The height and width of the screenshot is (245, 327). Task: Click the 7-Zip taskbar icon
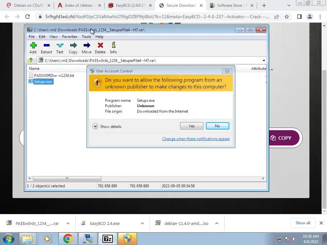(x=108, y=239)
